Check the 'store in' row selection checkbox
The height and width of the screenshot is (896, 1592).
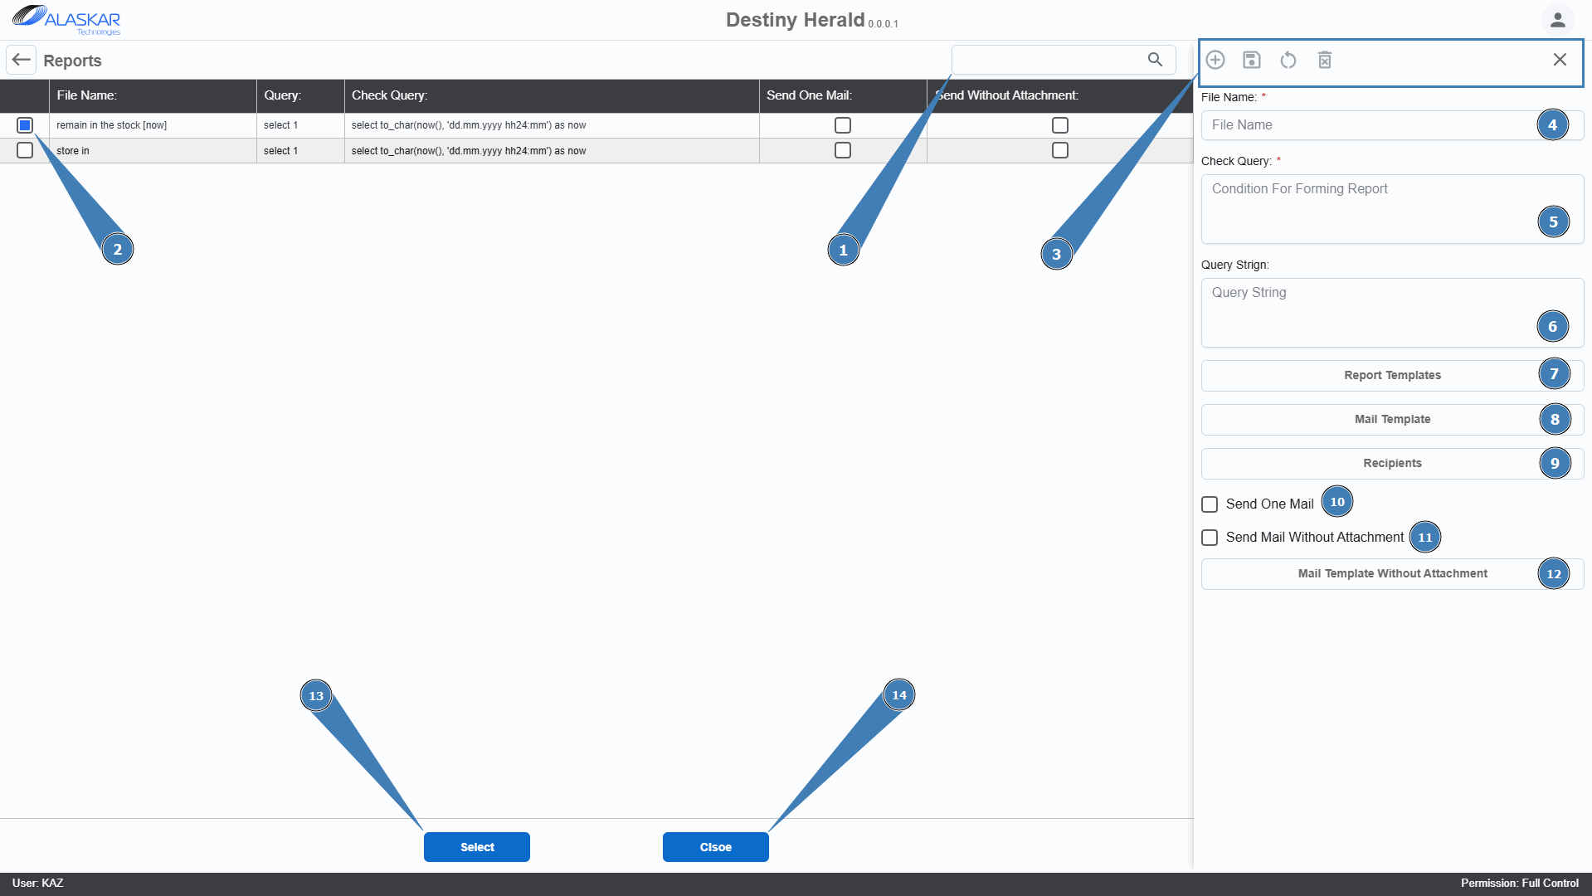click(x=25, y=150)
